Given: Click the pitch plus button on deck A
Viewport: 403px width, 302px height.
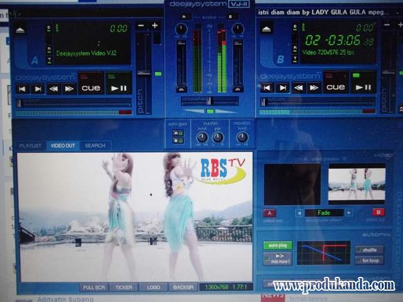Looking at the screenshot, I should tap(155, 25).
